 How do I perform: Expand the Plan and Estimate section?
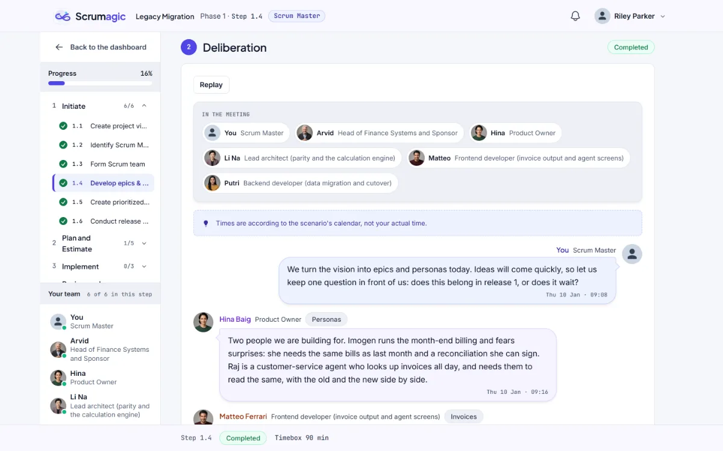[x=144, y=244]
